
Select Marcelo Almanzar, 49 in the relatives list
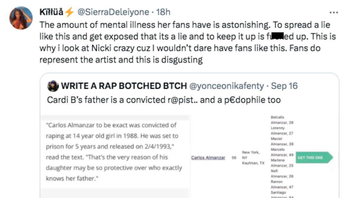[282, 152]
